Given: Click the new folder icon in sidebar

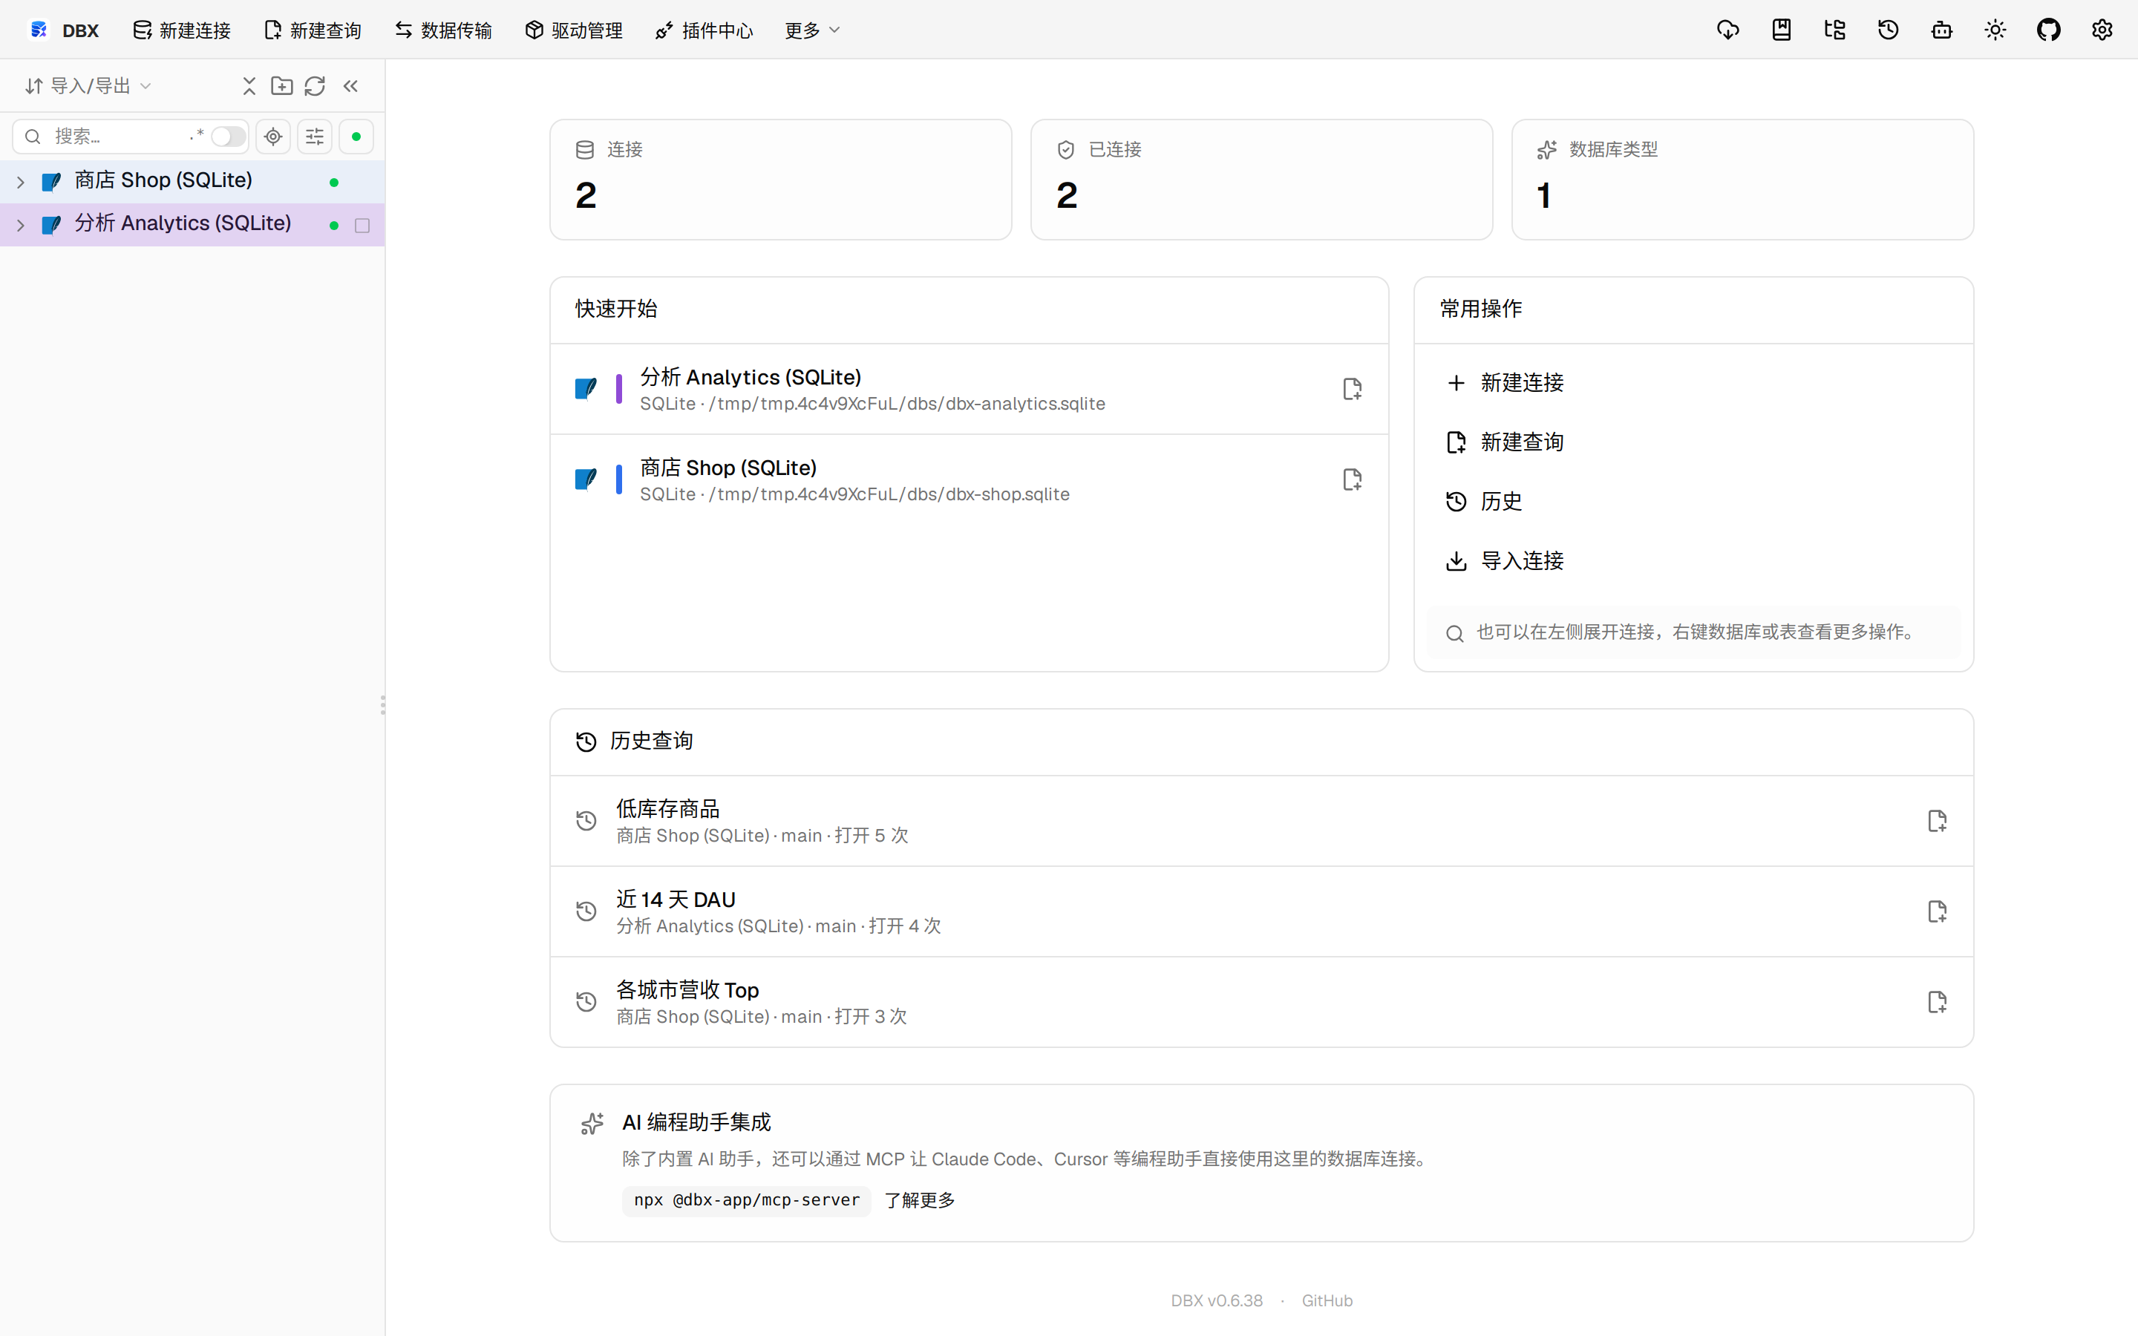Looking at the screenshot, I should [282, 85].
